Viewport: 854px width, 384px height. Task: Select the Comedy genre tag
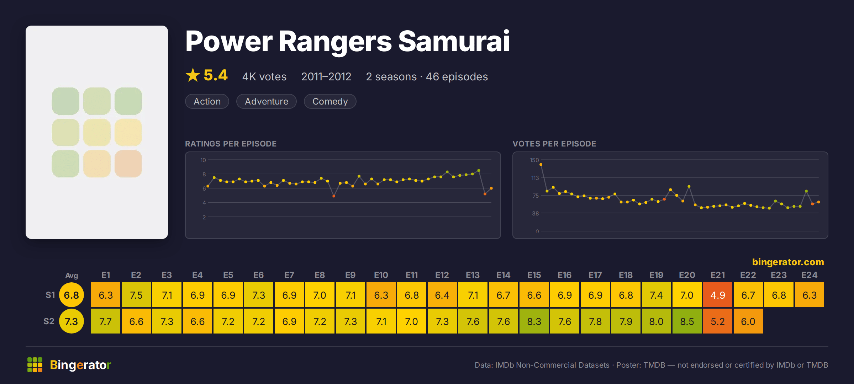(x=330, y=101)
